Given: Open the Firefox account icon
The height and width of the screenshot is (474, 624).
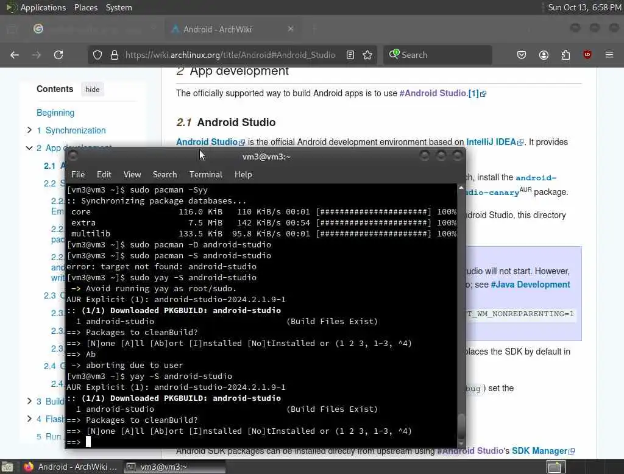Looking at the screenshot, I should tap(544, 55).
